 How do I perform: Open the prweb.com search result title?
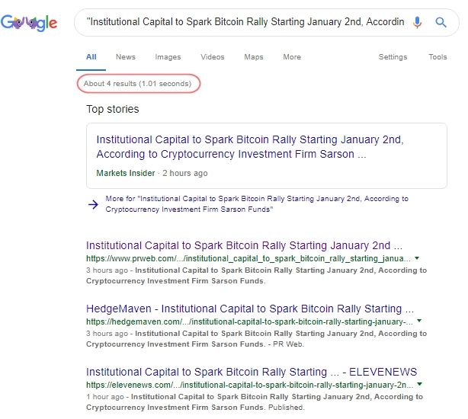click(244, 245)
